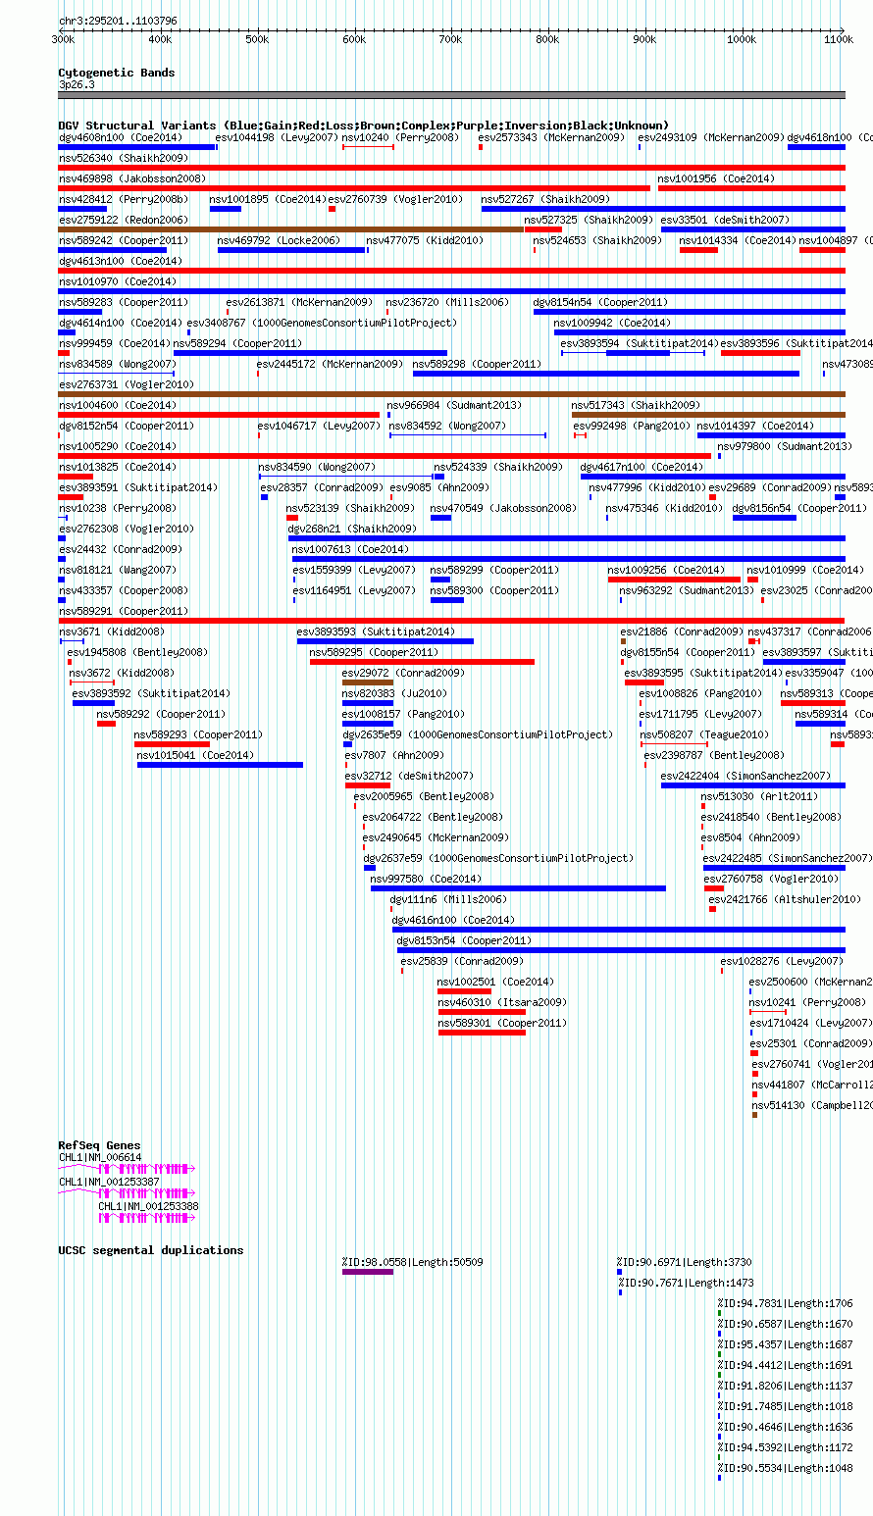The image size is (873, 1516).
Task: Click %ID:90.5534|Length:1048 label
Action: (x=785, y=1468)
